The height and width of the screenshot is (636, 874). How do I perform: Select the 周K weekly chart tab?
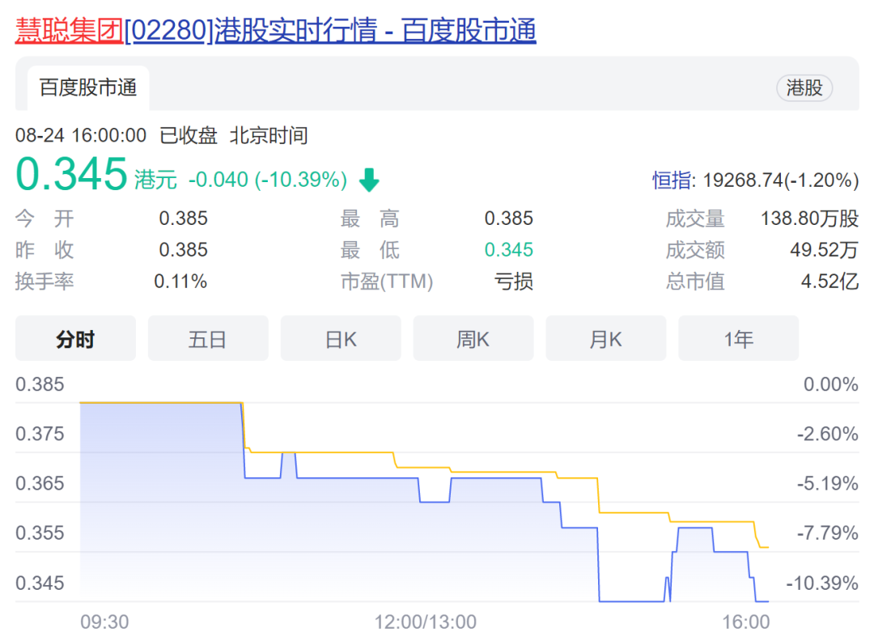473,339
